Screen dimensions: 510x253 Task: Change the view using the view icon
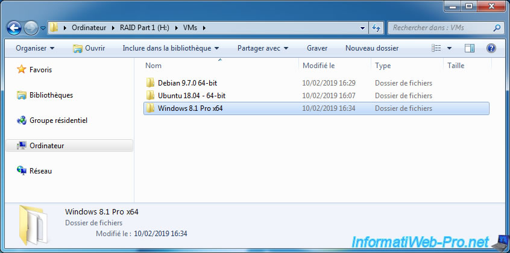tap(436, 48)
